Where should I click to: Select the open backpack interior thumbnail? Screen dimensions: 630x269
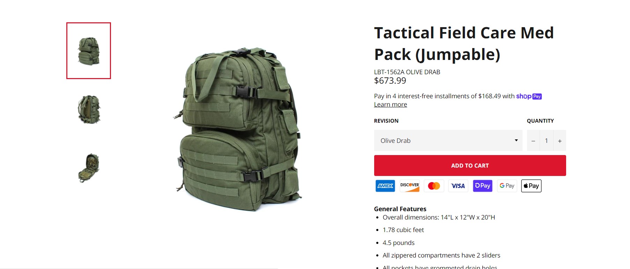click(x=89, y=168)
